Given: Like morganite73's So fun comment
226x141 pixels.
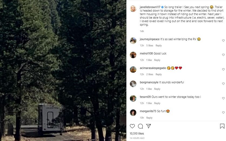Looking at the screenshot, I should point(223,113).
